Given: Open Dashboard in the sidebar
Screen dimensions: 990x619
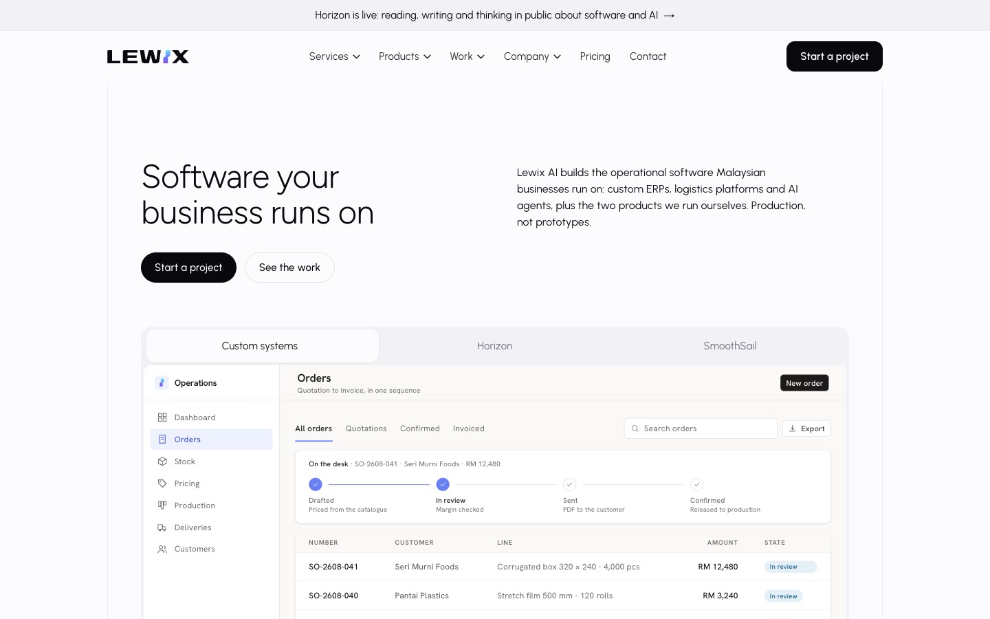Looking at the screenshot, I should point(212,417).
